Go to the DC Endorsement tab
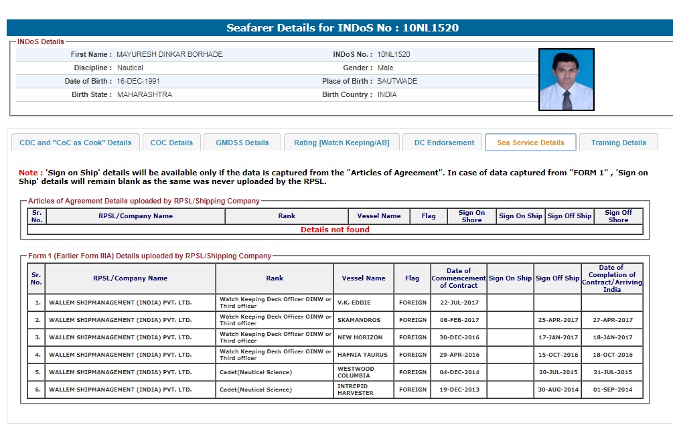 443,143
